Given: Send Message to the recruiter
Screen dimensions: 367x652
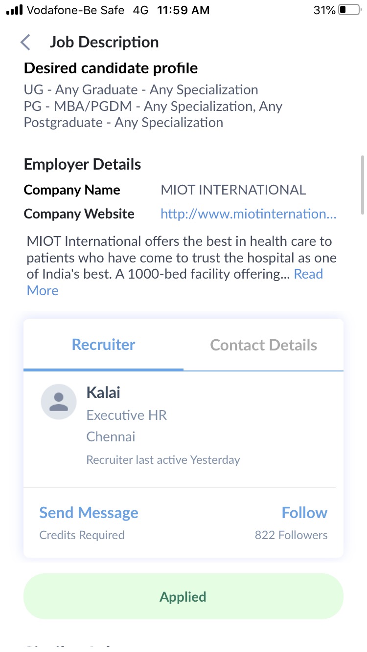Looking at the screenshot, I should pyautogui.click(x=89, y=513).
